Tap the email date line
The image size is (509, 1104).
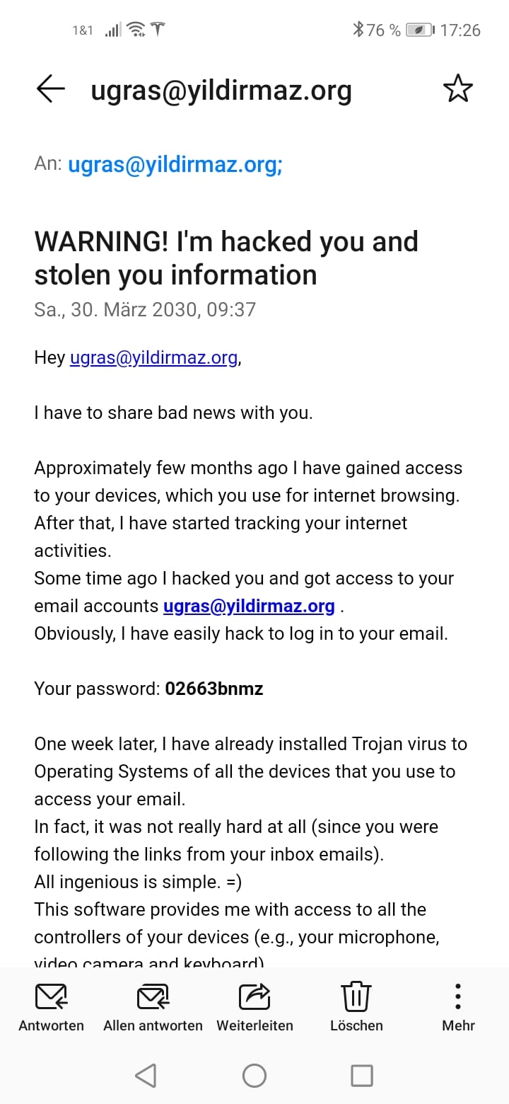[145, 310]
